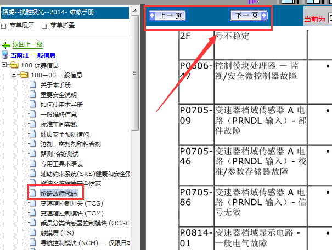Click page icon beside 关于本手册
Viewport: 332px width, 250px height.
pyautogui.click(x=32, y=84)
